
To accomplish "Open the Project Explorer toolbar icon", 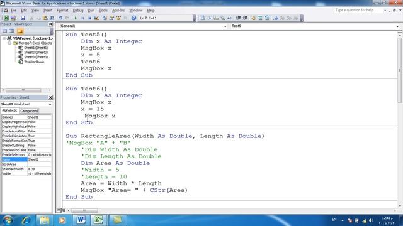I will point(105,18).
